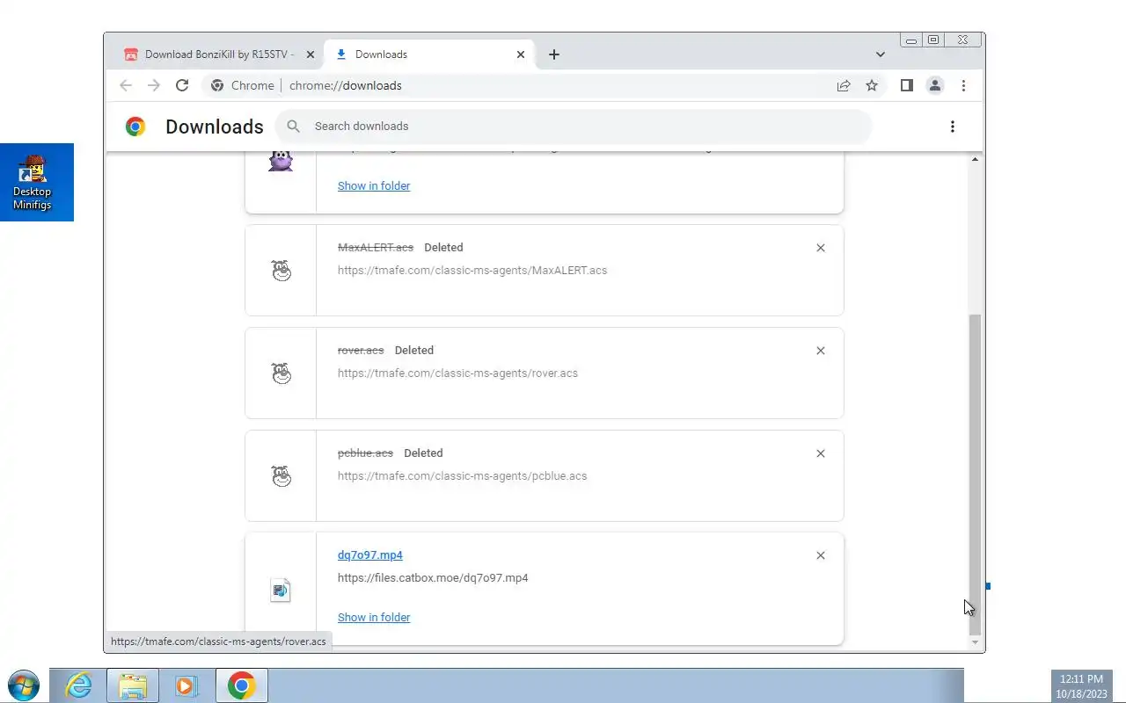Click the Deleted label next to pcblue.acs
The height and width of the screenshot is (703, 1126).
[x=423, y=453]
